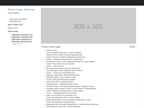Screen dimensions: 144x108
Task: Click the 800 x 300 placeholder image
Action: tap(89, 26)
